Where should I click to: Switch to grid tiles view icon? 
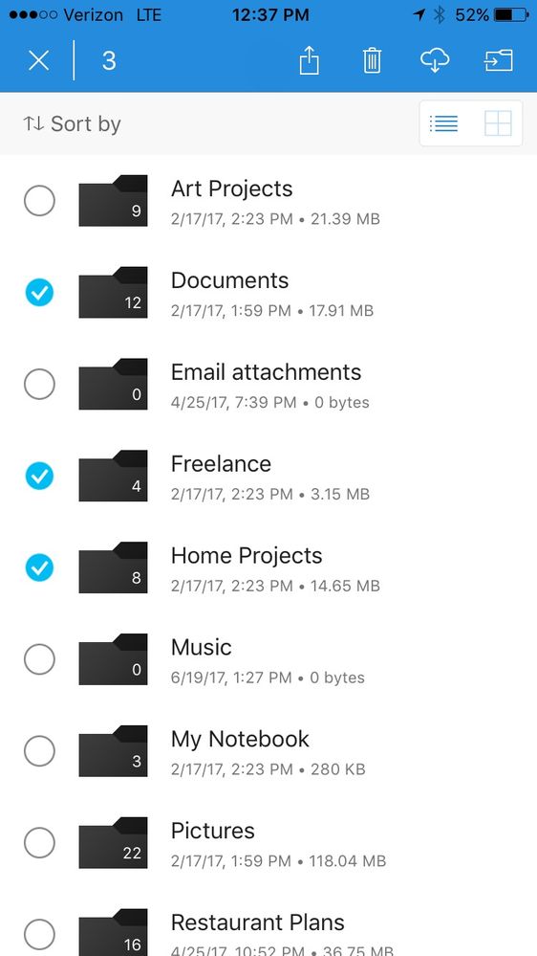pyautogui.click(x=498, y=123)
